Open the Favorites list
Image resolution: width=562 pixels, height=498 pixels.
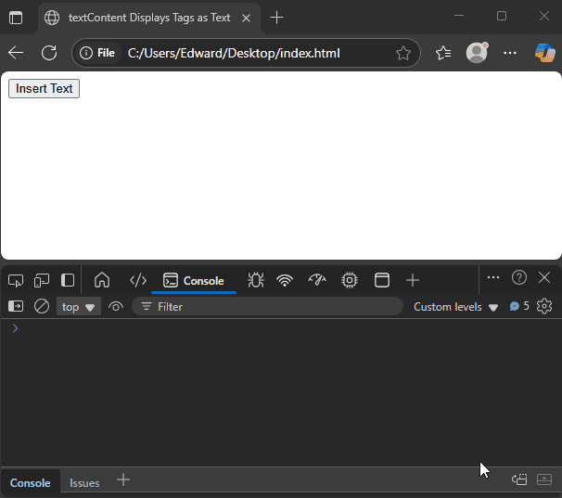(443, 53)
